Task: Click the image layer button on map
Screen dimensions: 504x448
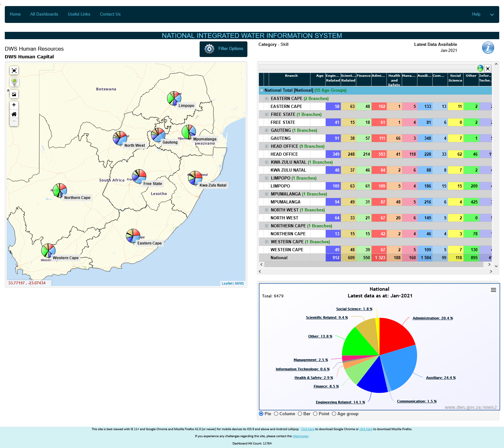Action: [x=14, y=94]
